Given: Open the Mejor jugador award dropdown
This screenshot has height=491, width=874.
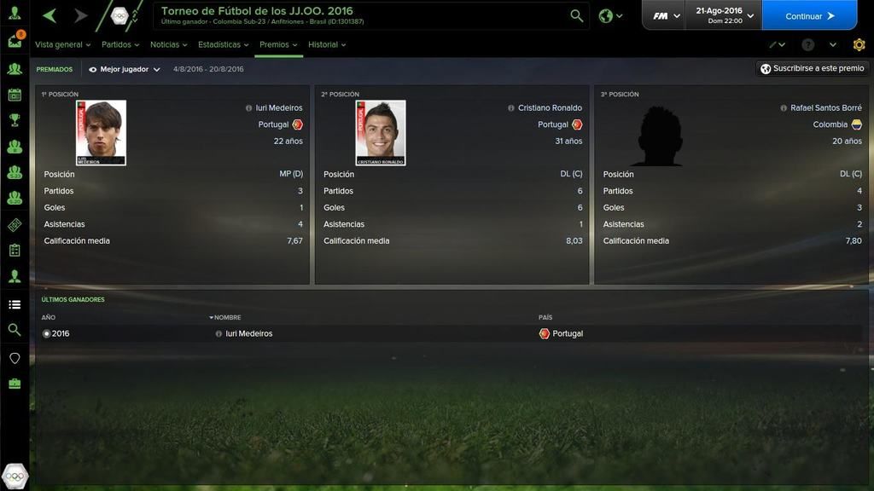Looking at the screenshot, I should coord(125,70).
